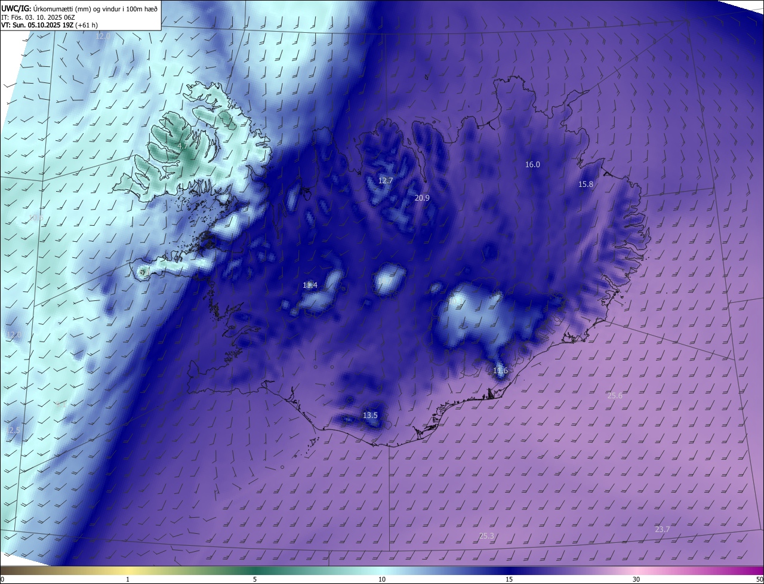Click the 10 label on the color scale
Viewport: 764px width, 584px height.
pyautogui.click(x=382, y=579)
